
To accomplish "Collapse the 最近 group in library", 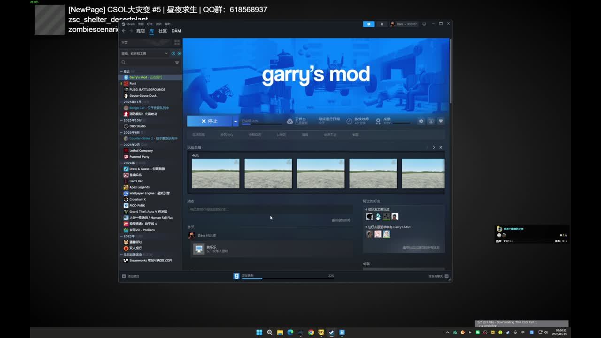I will [121, 71].
